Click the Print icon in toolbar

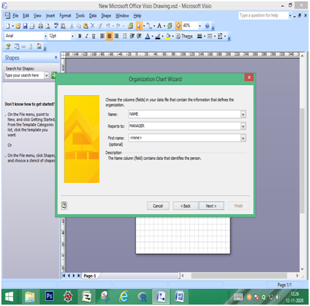click(40, 26)
